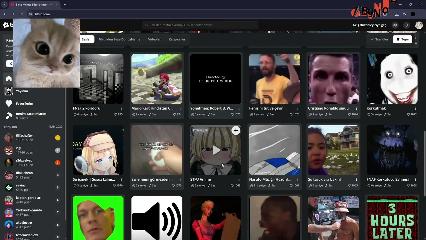Click the Blerp search field
Viewport: 426px width, 240px height.
click(x=200, y=25)
